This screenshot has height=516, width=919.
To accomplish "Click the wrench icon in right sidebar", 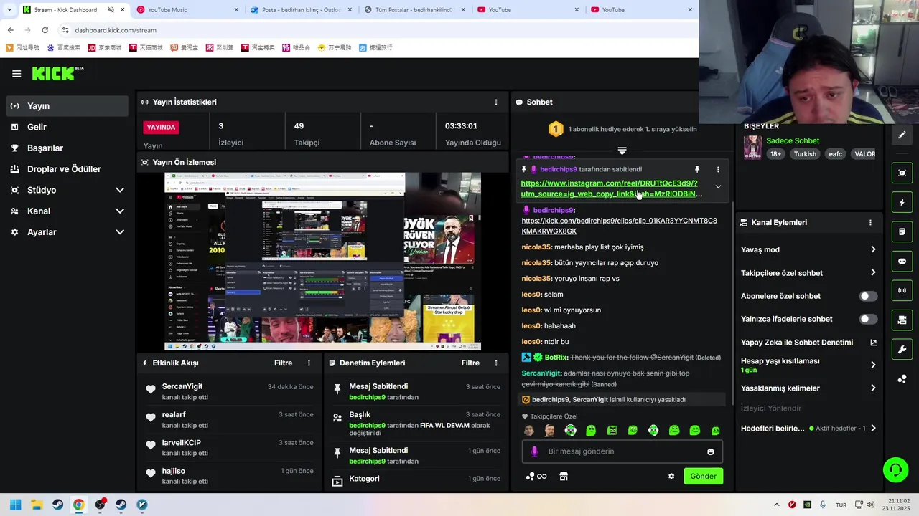I will (902, 350).
